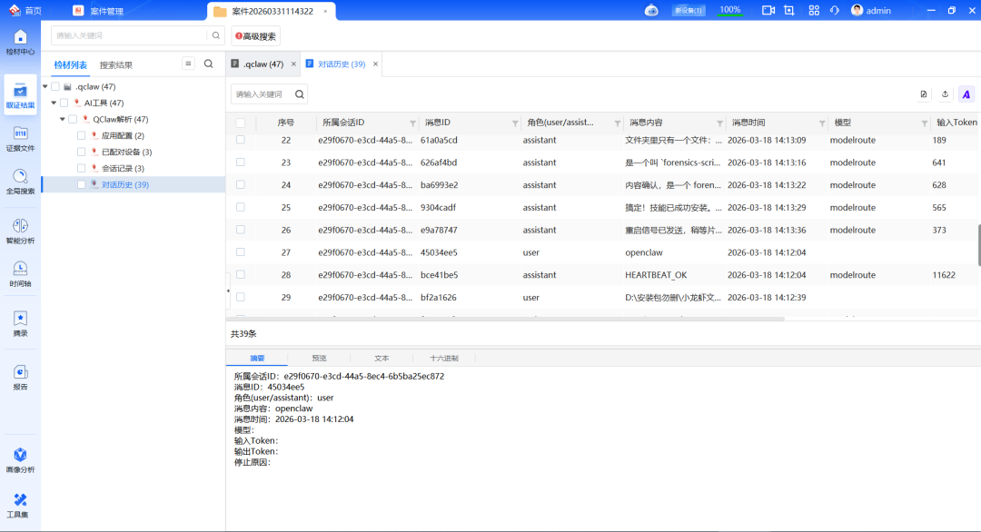
Task: Open the 检材中心 sidebar section
Action: (20, 43)
